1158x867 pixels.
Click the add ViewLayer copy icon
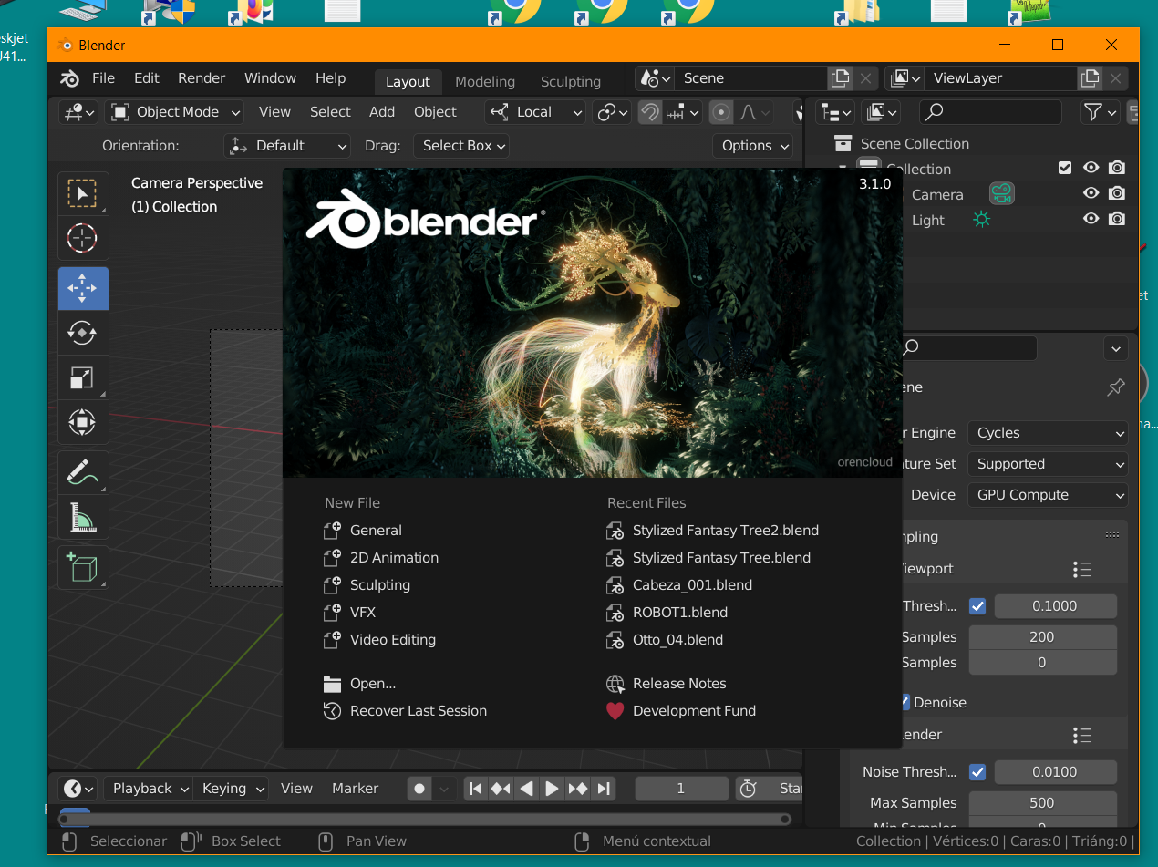pyautogui.click(x=1090, y=78)
